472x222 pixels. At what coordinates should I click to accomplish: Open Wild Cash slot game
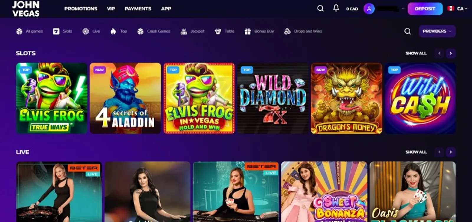(x=420, y=98)
